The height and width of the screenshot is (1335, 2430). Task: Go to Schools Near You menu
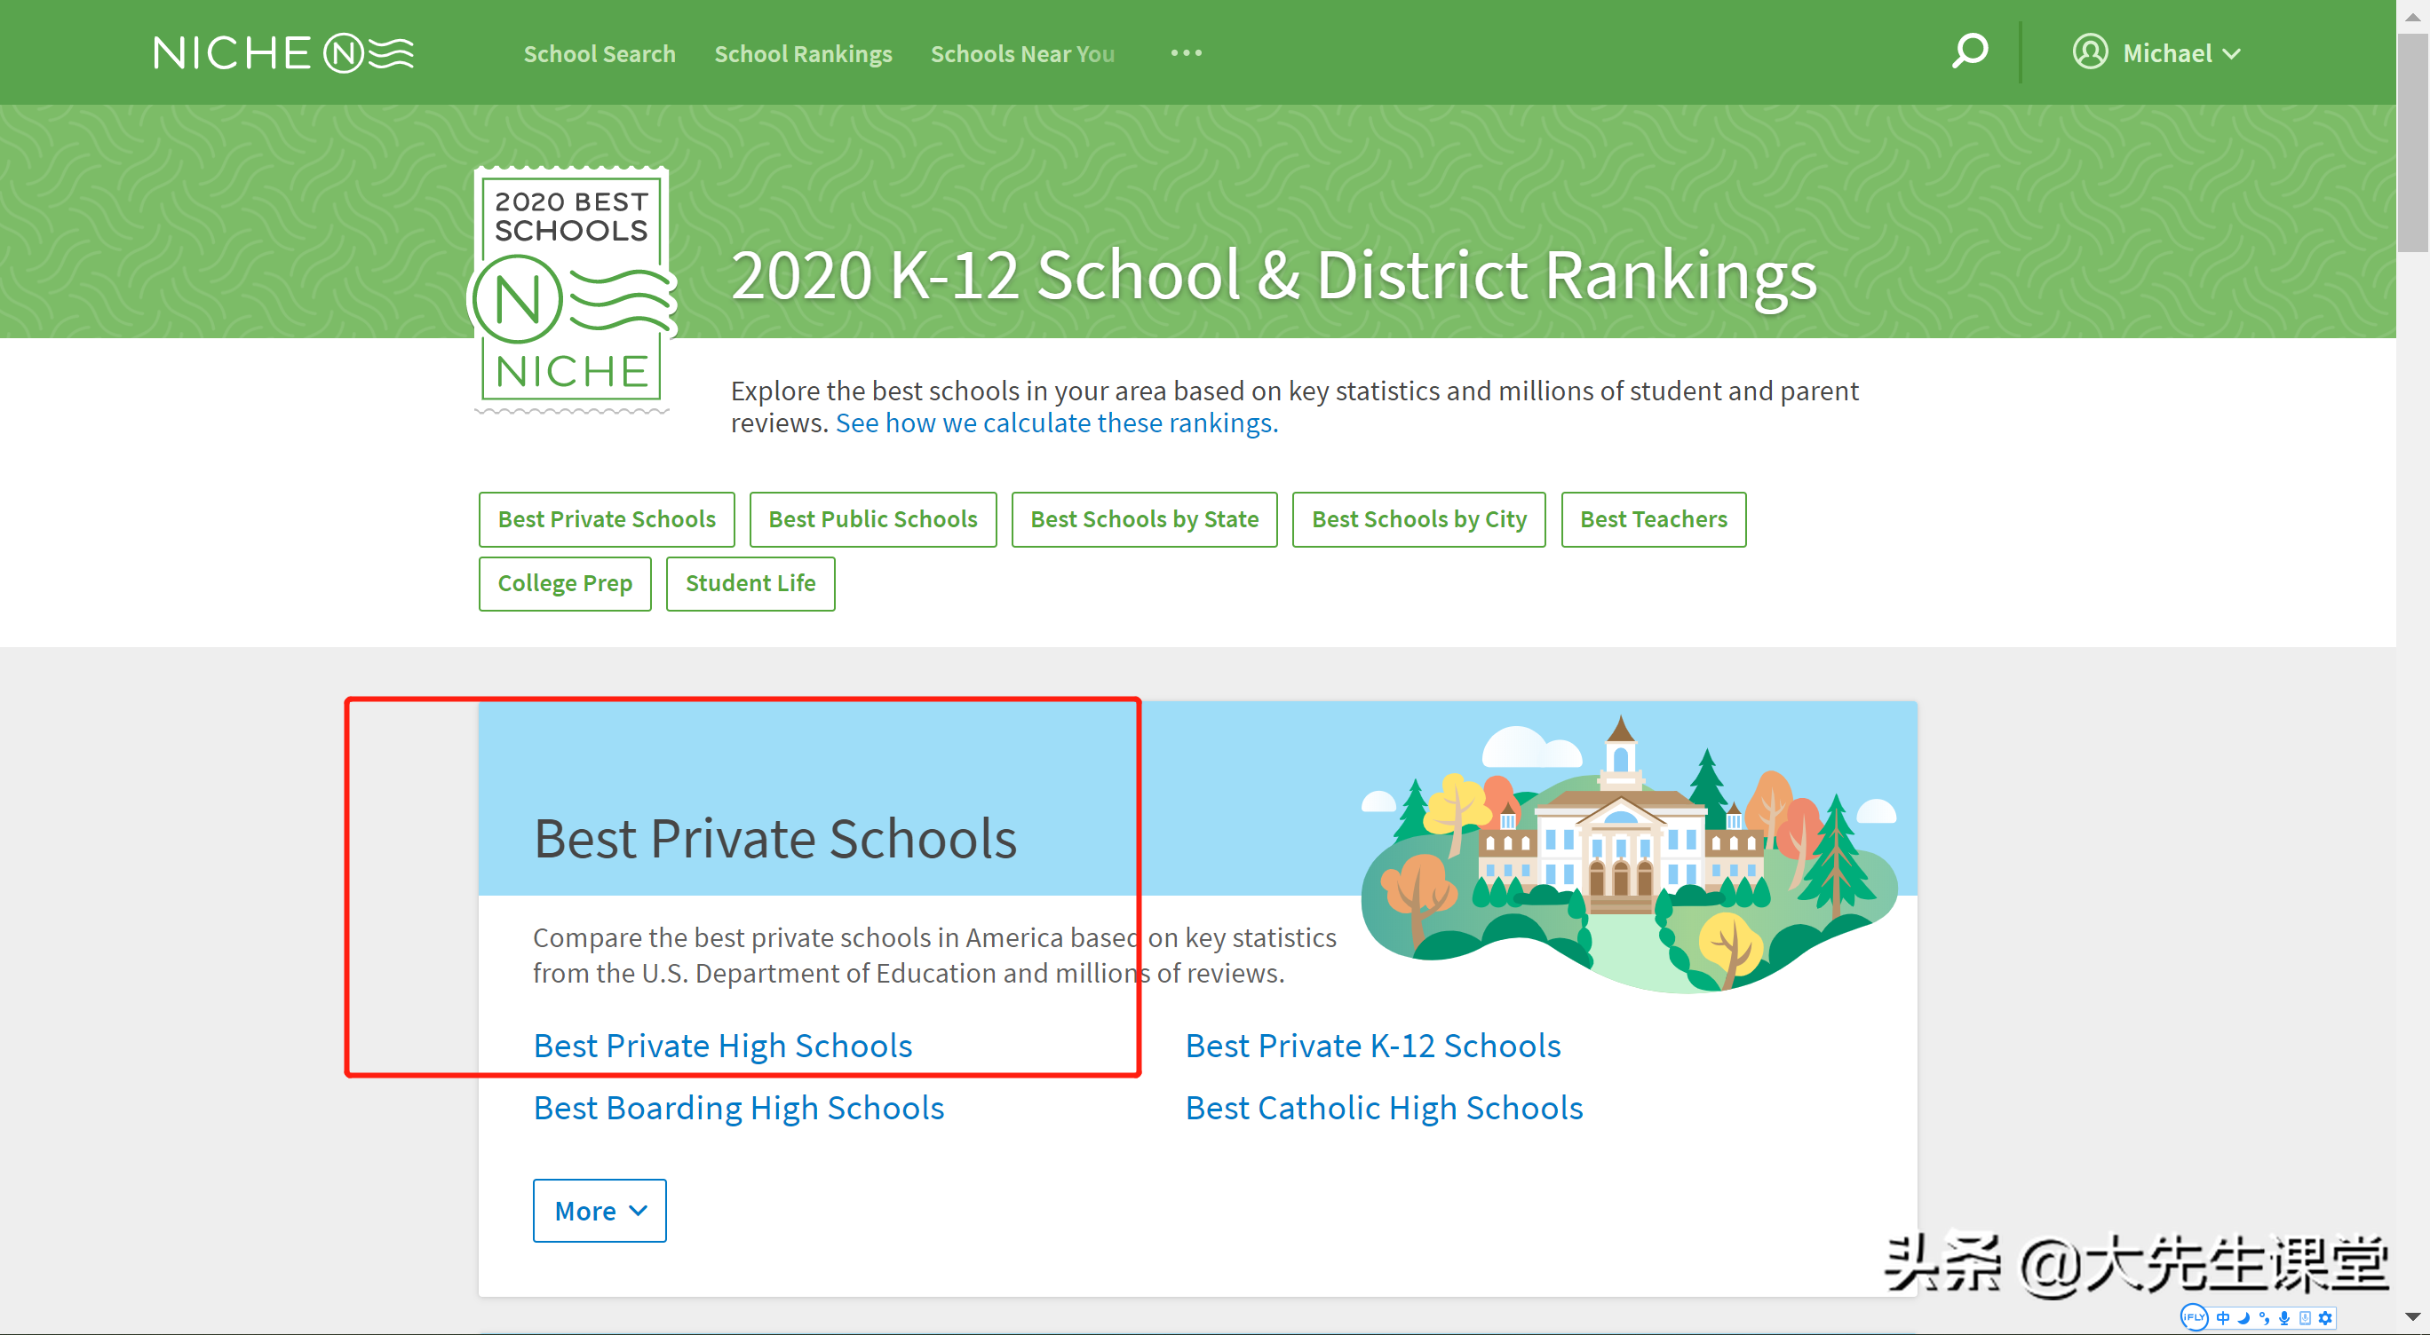[1021, 54]
